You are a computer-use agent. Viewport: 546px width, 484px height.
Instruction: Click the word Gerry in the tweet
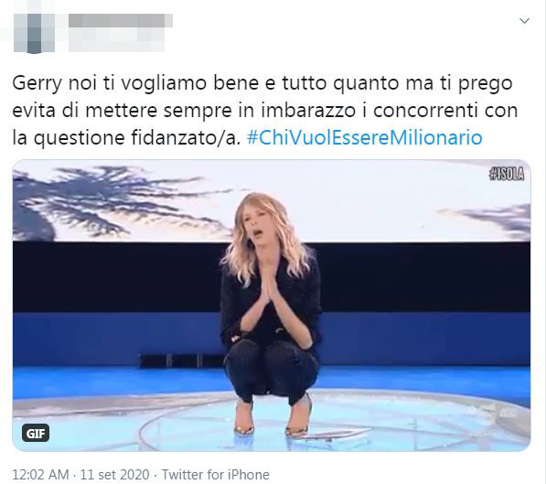[x=37, y=84]
